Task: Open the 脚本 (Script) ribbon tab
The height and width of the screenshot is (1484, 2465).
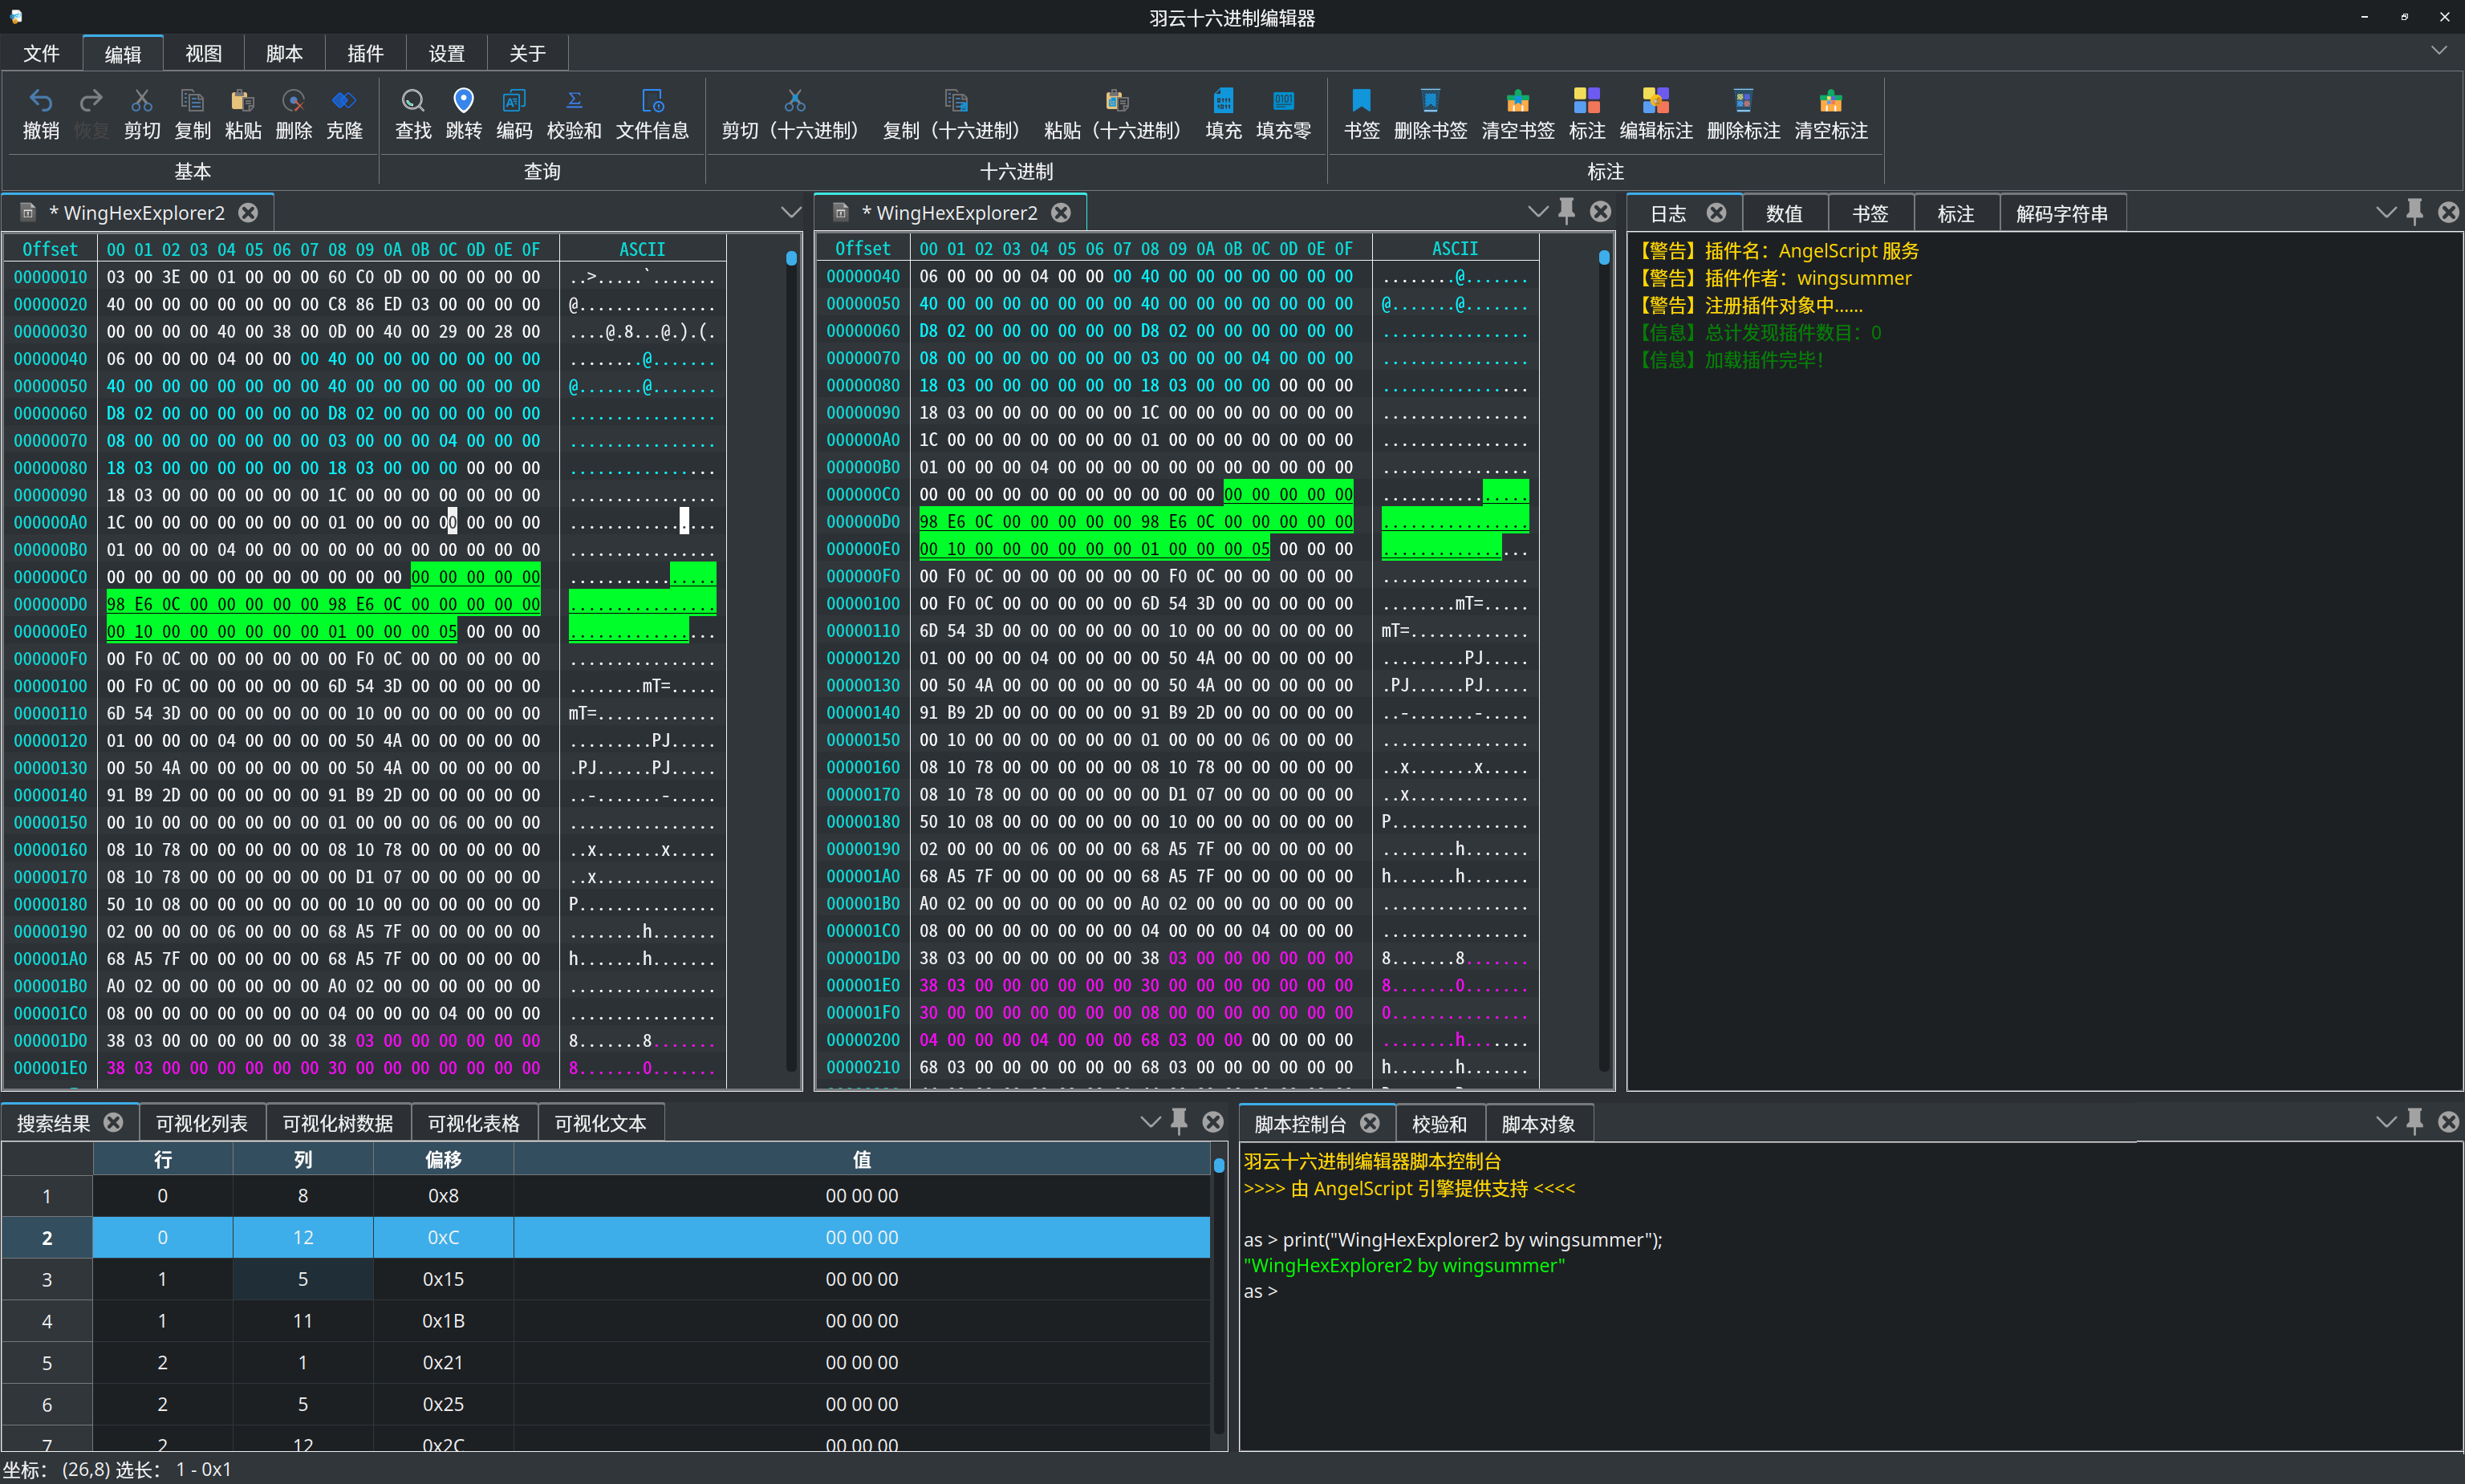Action: coord(284,53)
